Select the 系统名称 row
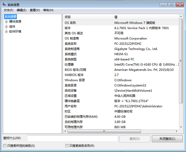Image resolution: width=186 pixels, height=152 pixels. coord(121,44)
